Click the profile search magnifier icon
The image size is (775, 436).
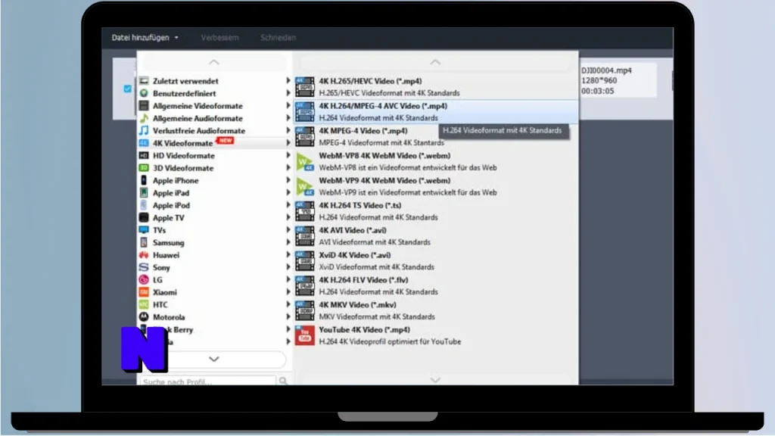click(x=283, y=381)
